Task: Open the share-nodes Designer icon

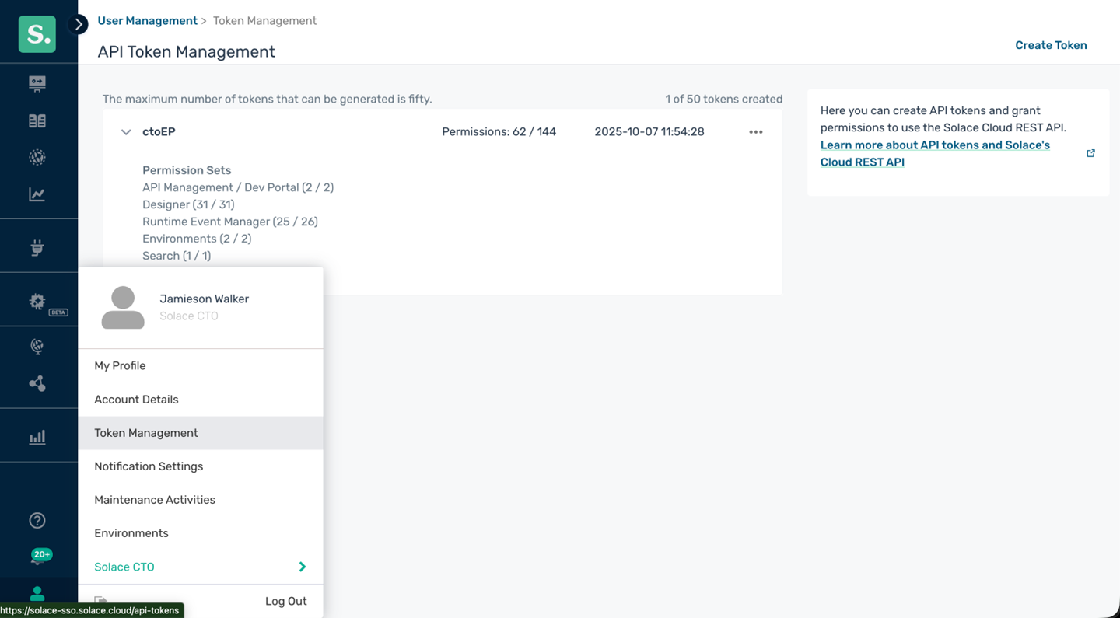Action: [37, 383]
